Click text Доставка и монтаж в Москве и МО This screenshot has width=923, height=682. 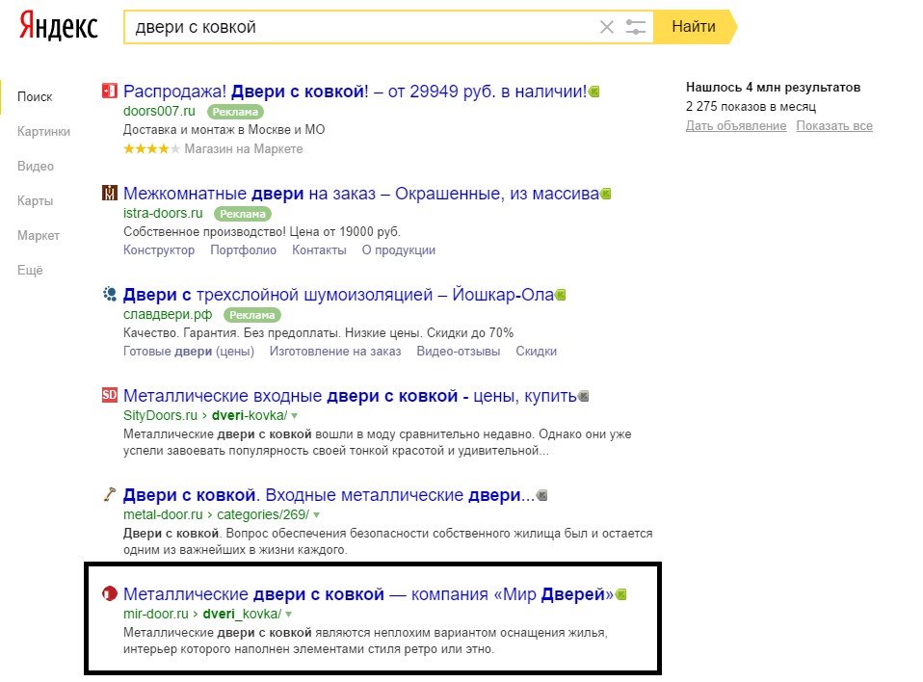(224, 129)
